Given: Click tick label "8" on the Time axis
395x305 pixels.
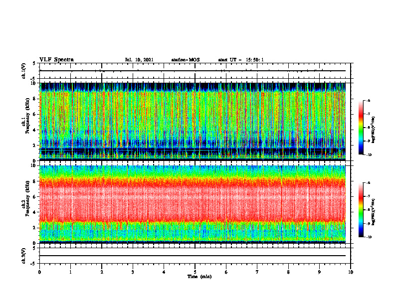Looking at the screenshot, I should (288, 272).
